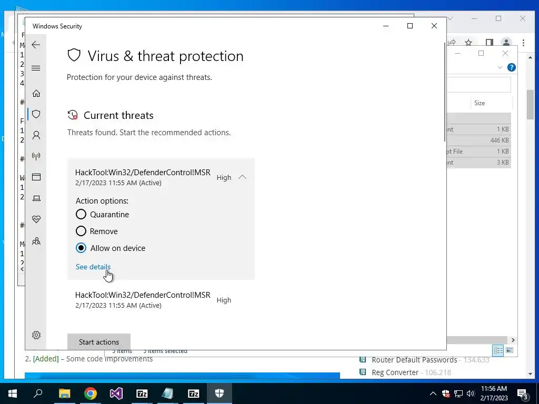Switch Explorer to details view icon
The image size is (539, 404).
click(x=498, y=350)
